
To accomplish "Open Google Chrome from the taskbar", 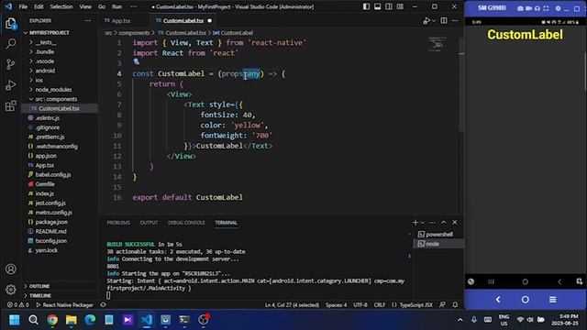I will coord(52,320).
